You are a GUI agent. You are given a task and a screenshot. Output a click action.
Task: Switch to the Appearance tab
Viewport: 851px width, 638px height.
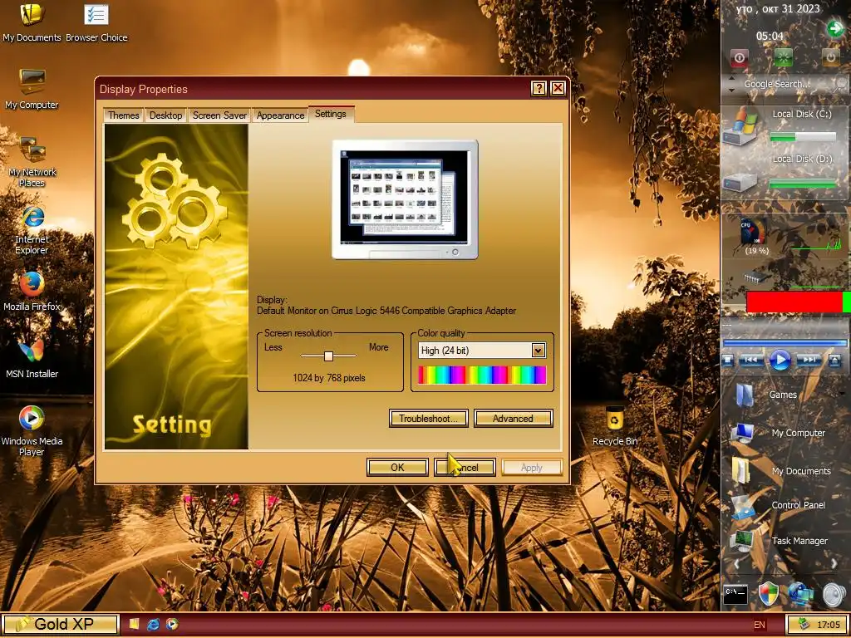coord(280,115)
